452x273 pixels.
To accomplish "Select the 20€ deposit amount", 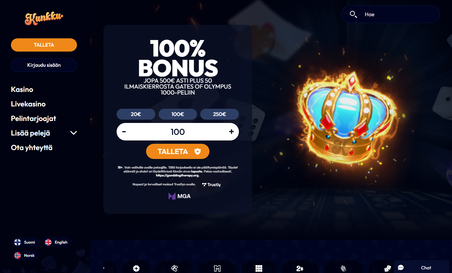I will (136, 114).
